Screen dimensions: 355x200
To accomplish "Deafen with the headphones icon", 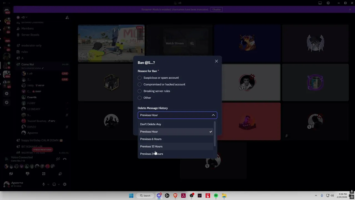I will coord(54,184).
